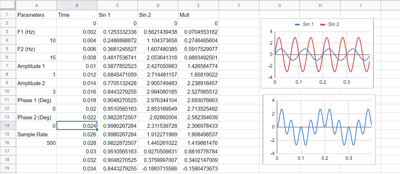Viewport: 400px width, 174px height.
Task: Click the row 1 header number
Action: pyautogui.click(x=7, y=15)
